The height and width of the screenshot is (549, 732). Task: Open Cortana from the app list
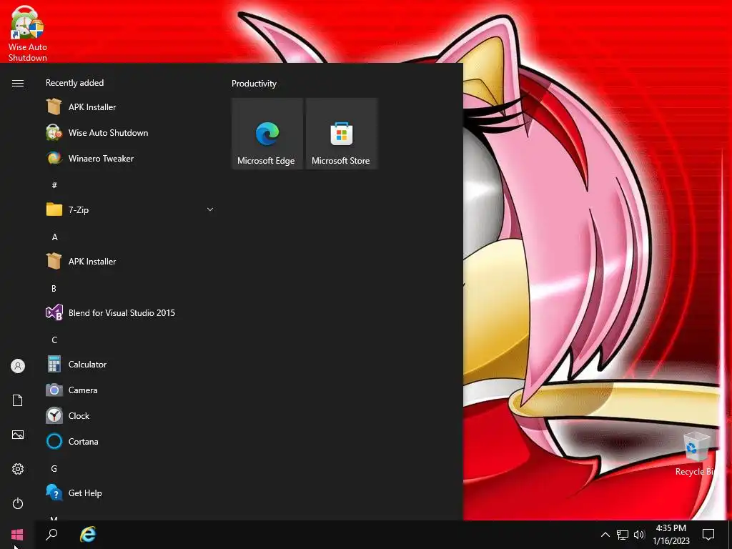131,441
